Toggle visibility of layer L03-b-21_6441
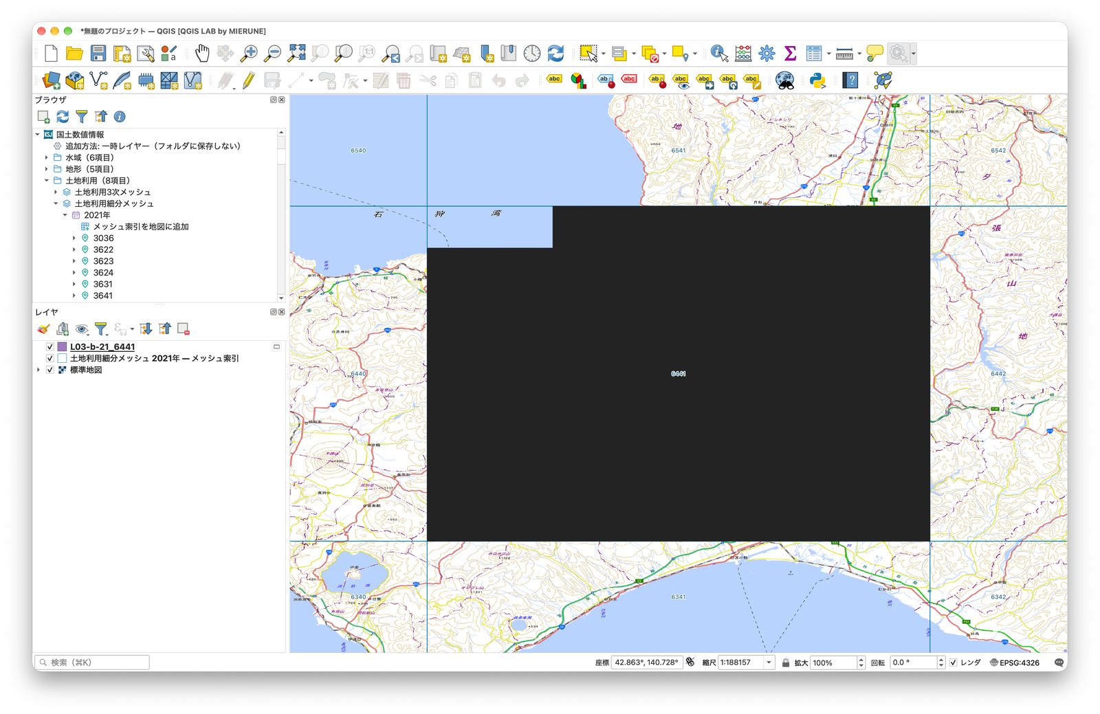Viewport: 1100px width, 714px height. [x=49, y=347]
